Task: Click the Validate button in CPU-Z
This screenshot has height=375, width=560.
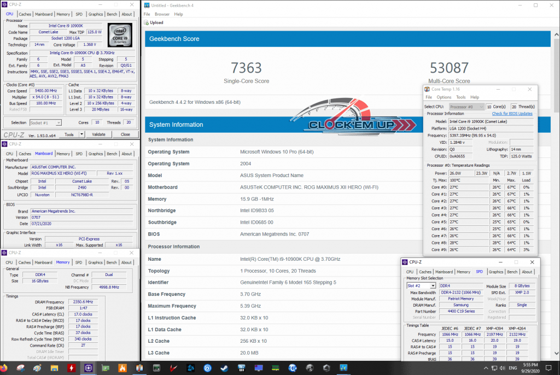Action: (x=98, y=134)
